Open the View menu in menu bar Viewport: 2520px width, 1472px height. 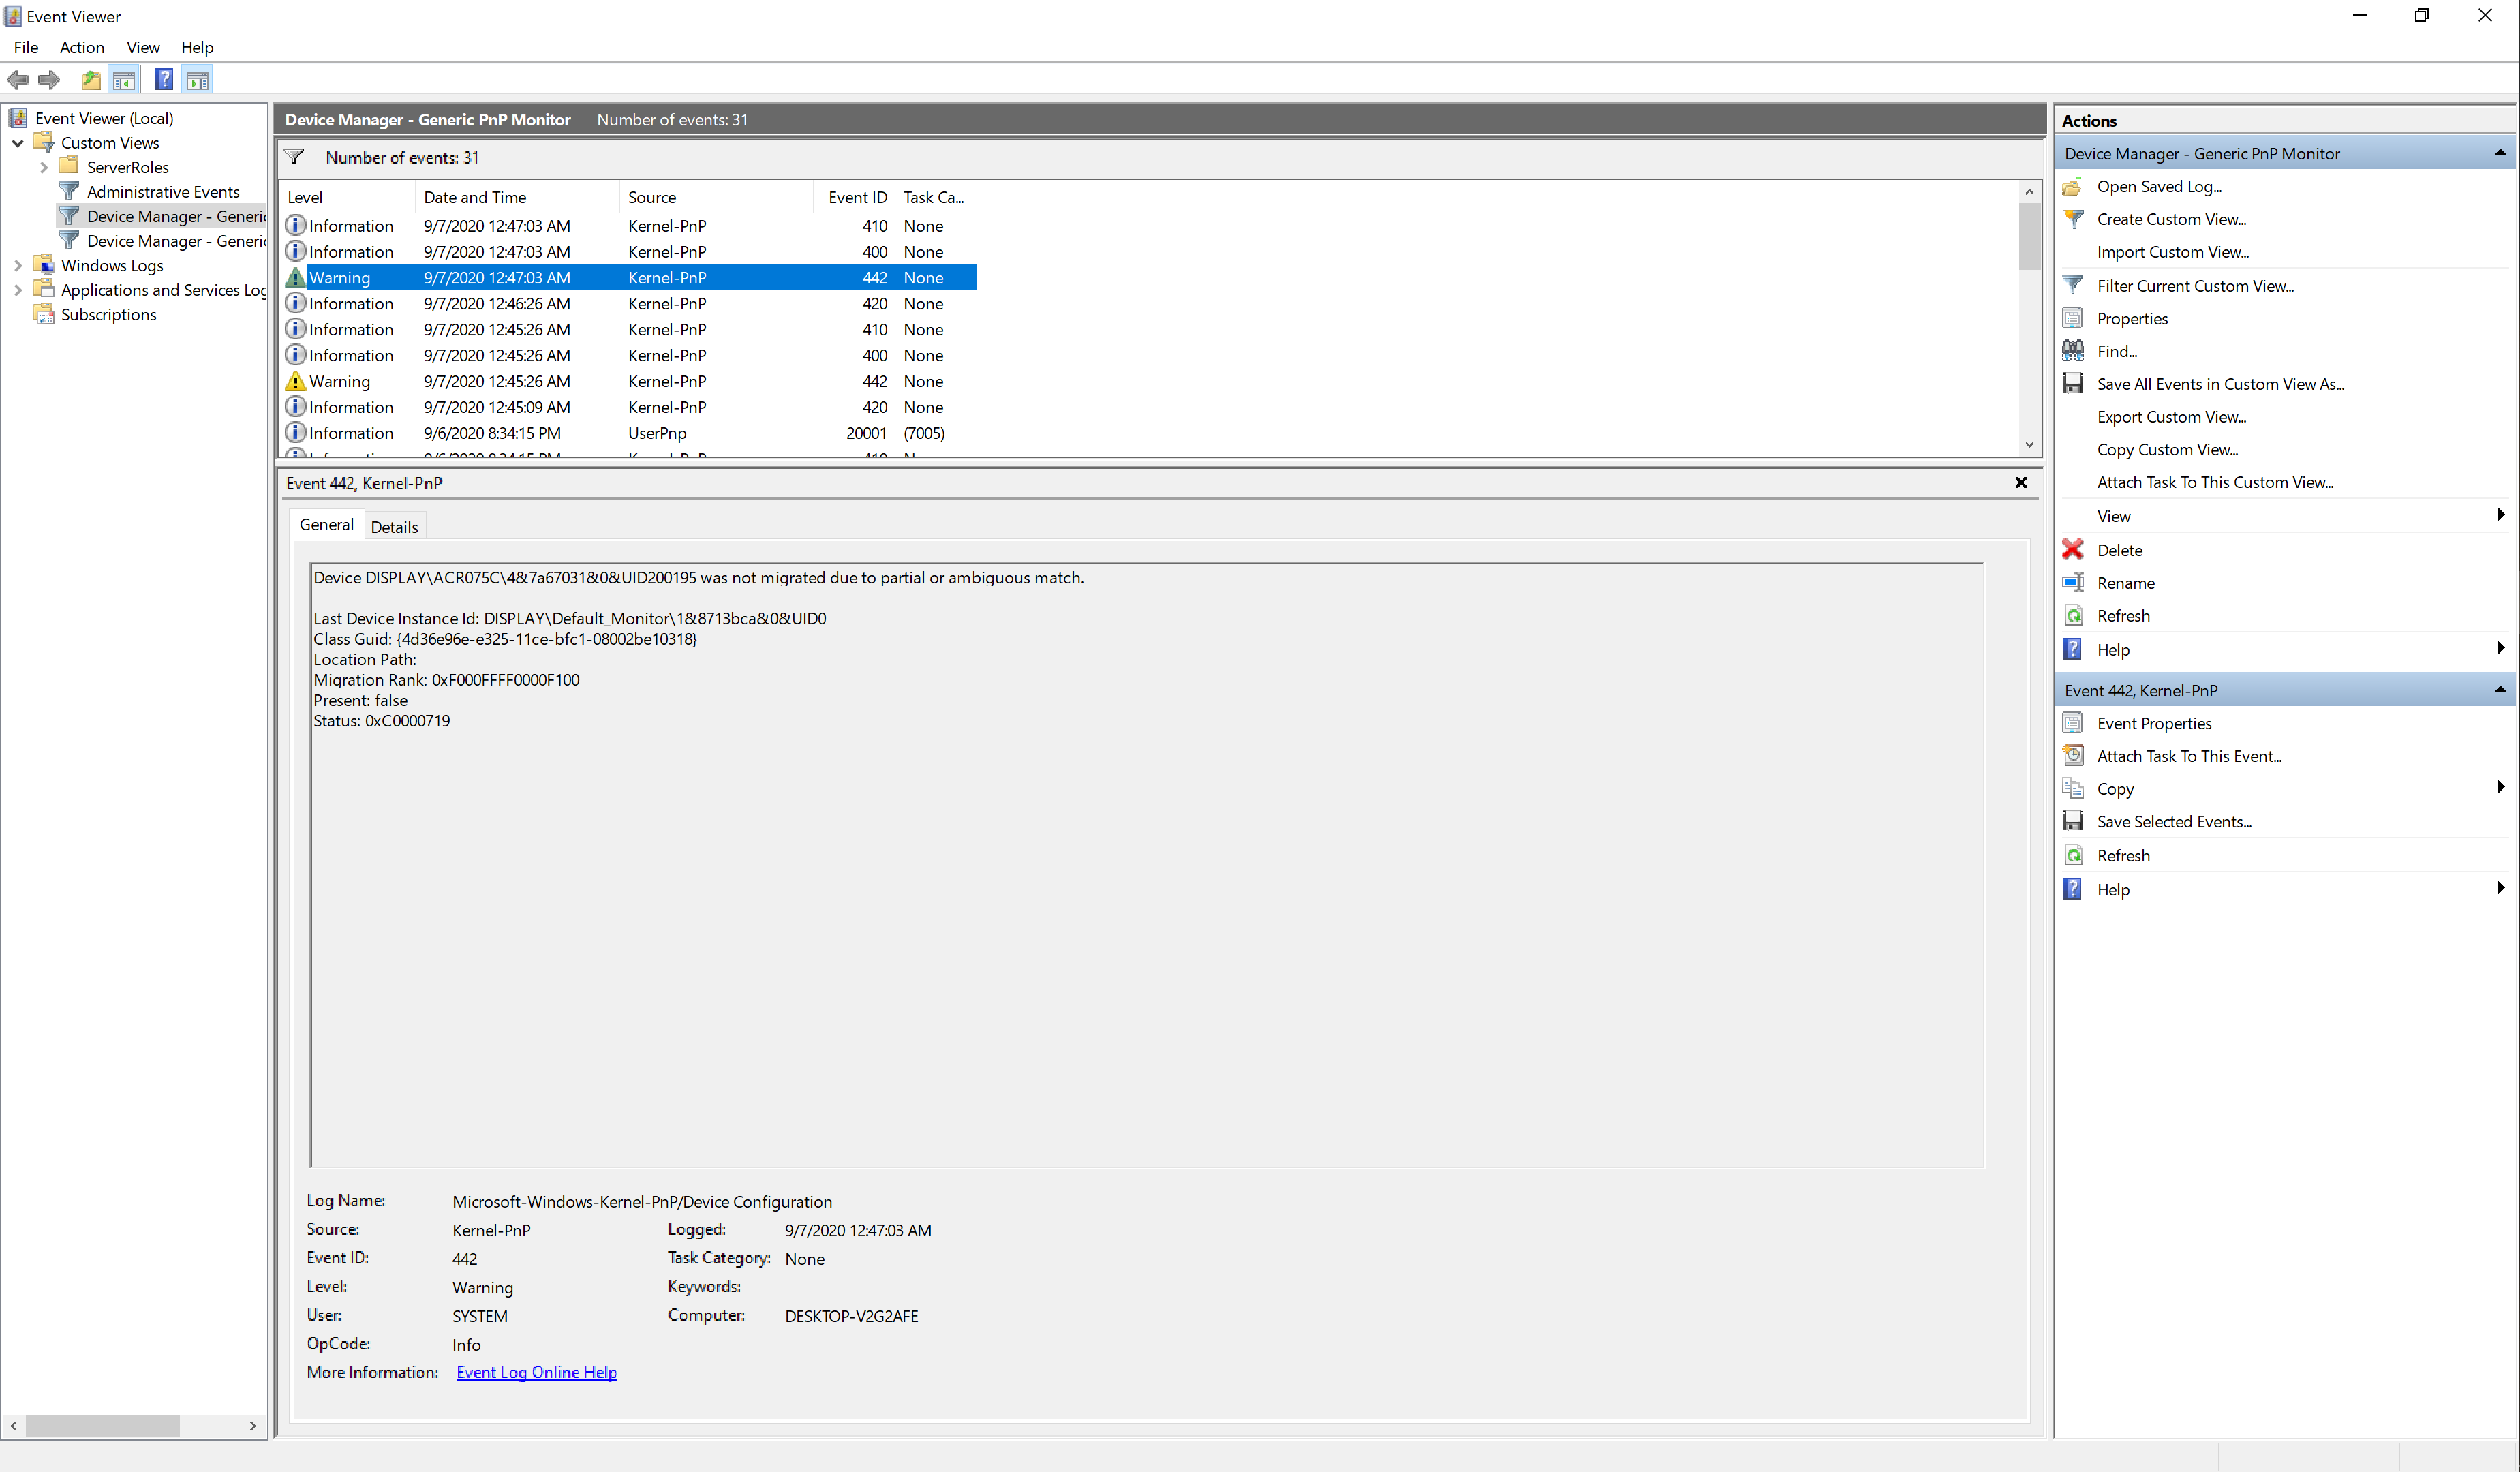tap(143, 47)
